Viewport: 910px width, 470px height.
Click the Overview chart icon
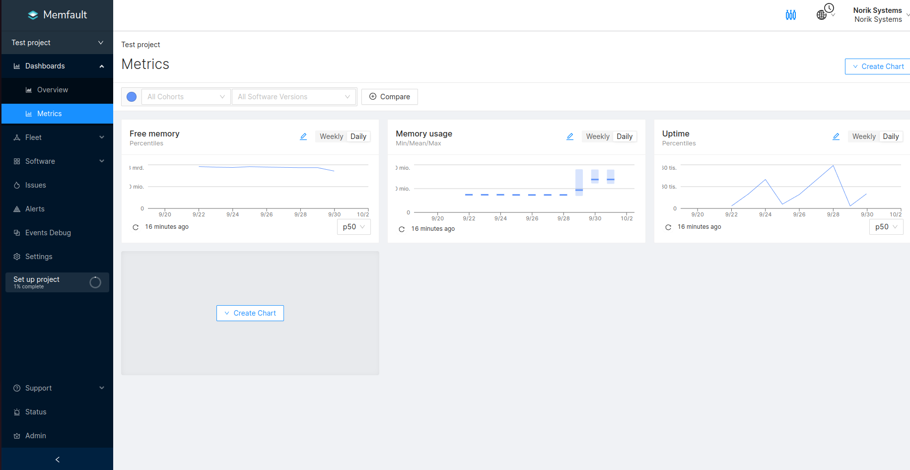point(29,90)
